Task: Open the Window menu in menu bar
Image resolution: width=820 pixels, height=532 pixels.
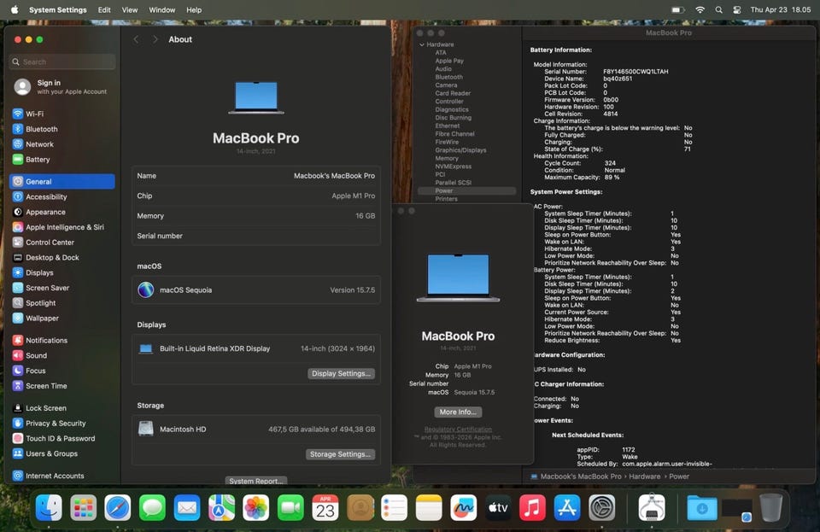Action: [x=162, y=10]
